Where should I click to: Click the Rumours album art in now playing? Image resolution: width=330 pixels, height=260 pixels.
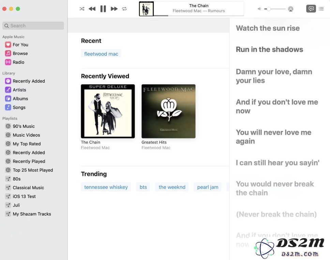(146, 9)
